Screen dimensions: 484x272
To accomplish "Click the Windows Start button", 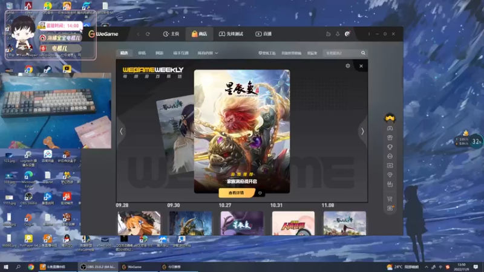I will pos(6,267).
